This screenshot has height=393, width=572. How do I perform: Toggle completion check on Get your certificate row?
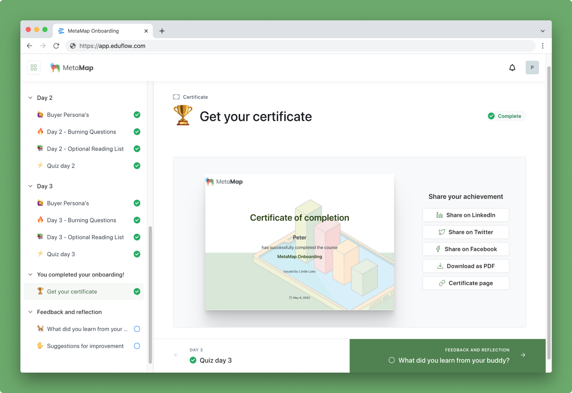(x=137, y=292)
